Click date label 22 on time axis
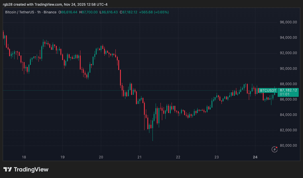Screen dimensions: 303x178 [x=178, y=157]
